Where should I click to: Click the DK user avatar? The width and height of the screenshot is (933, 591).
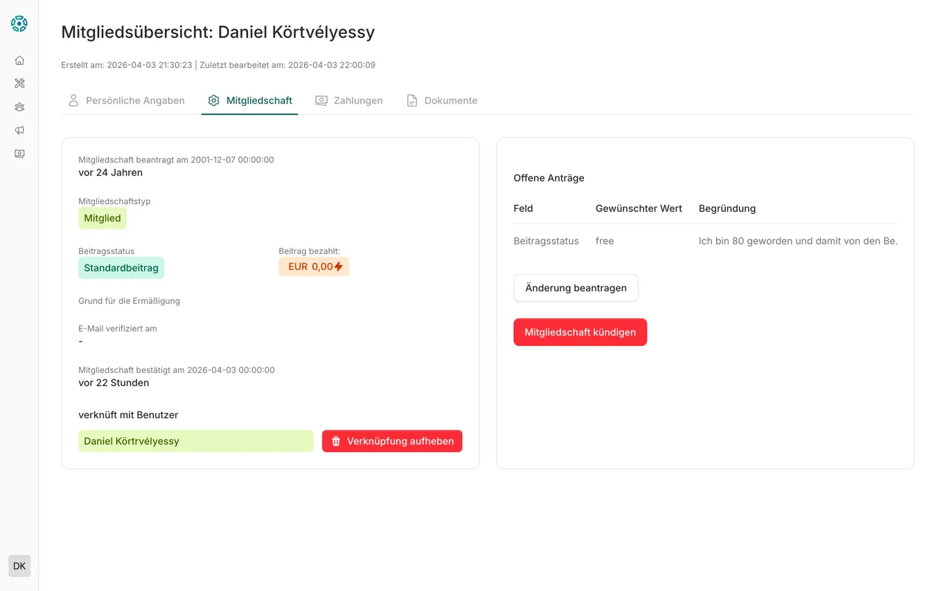[x=19, y=566]
